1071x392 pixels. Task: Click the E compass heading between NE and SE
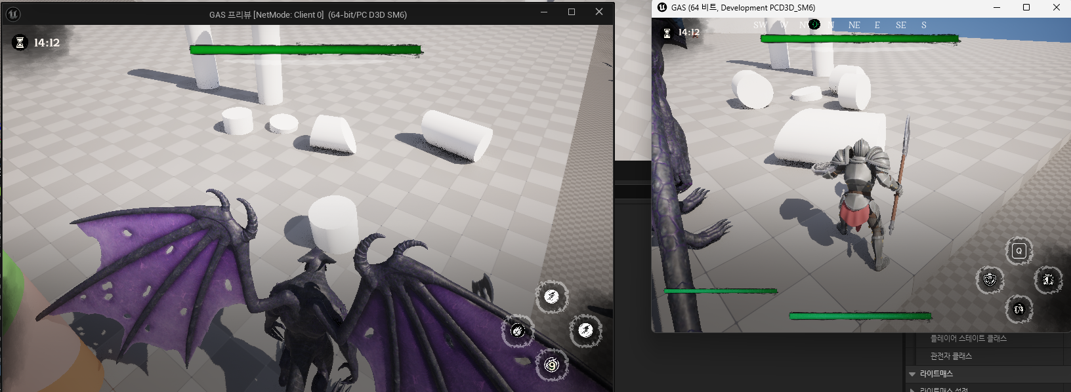pyautogui.click(x=877, y=25)
